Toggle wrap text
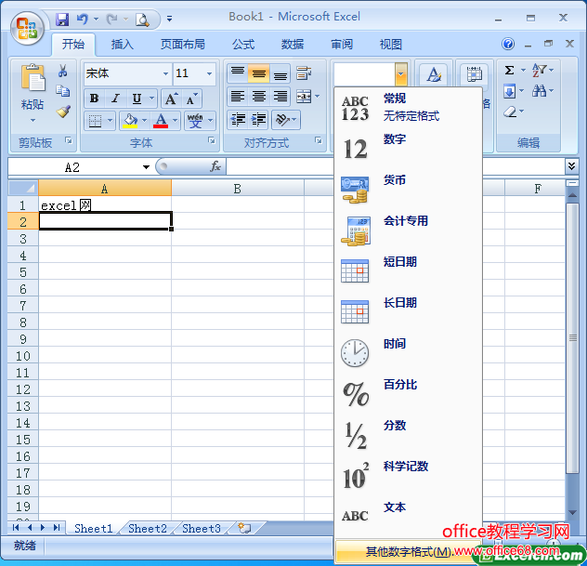Viewport: 587px width, 566px height. [303, 73]
